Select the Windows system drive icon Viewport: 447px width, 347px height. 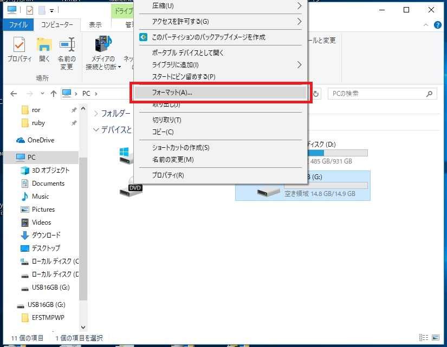126,156
